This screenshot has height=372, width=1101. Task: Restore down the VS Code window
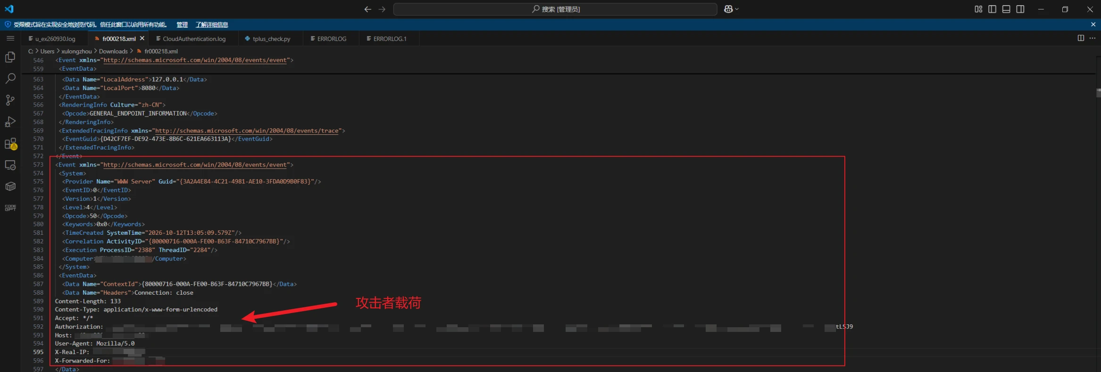pos(1065,9)
